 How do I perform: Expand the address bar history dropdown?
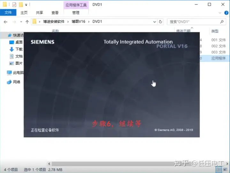coord(155,22)
